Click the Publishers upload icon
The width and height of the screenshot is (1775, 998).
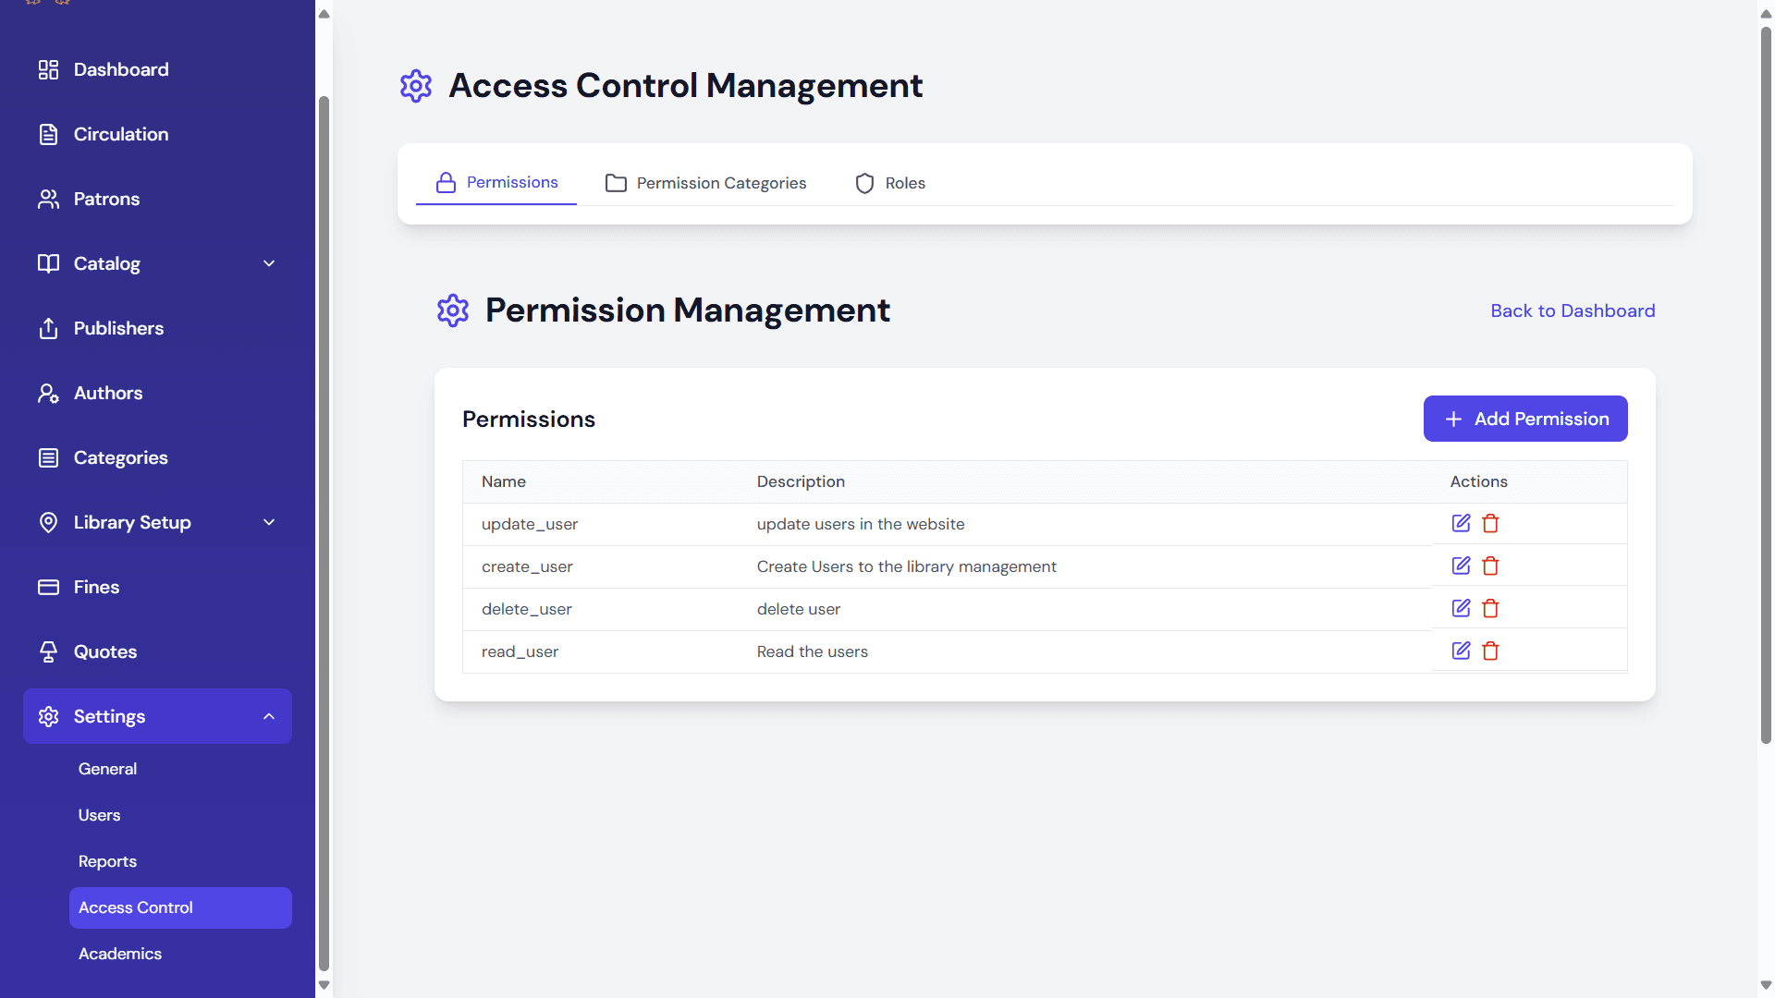point(48,329)
